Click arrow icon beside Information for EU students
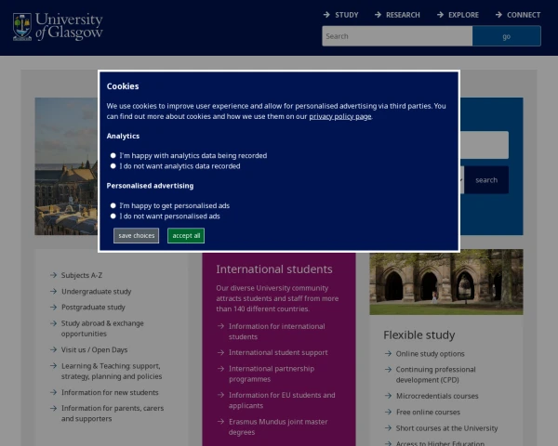This screenshot has height=446, width=558. 220,395
